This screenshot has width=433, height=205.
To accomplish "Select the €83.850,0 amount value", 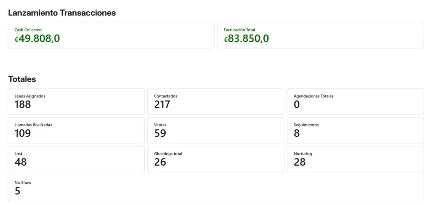I will pos(246,39).
